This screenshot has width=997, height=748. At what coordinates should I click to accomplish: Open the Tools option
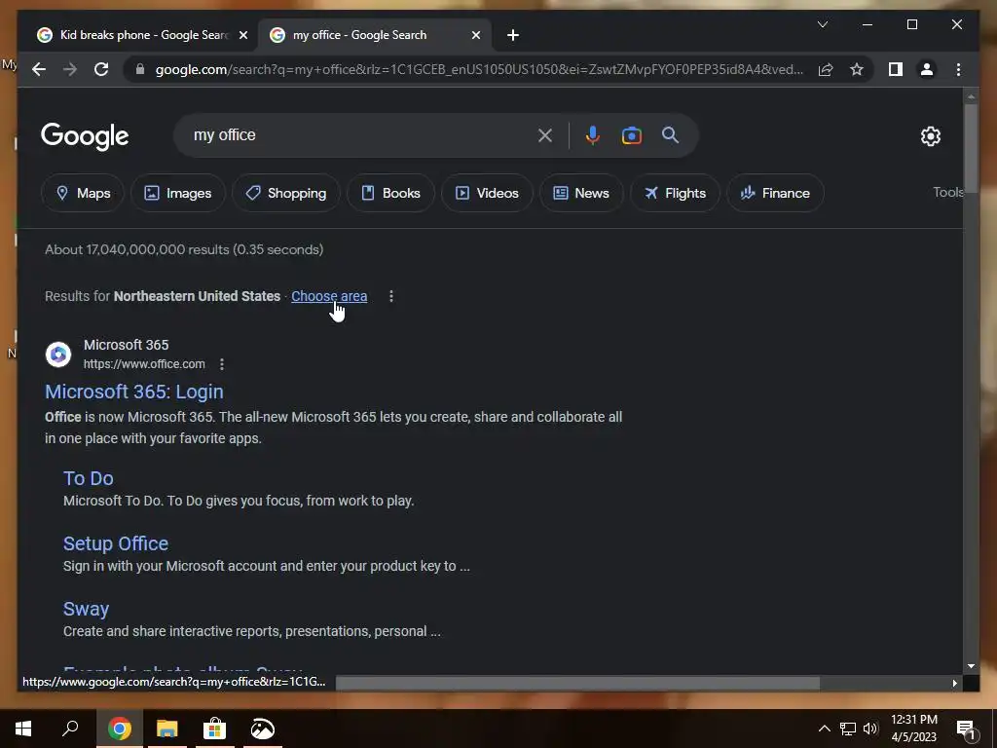(947, 192)
